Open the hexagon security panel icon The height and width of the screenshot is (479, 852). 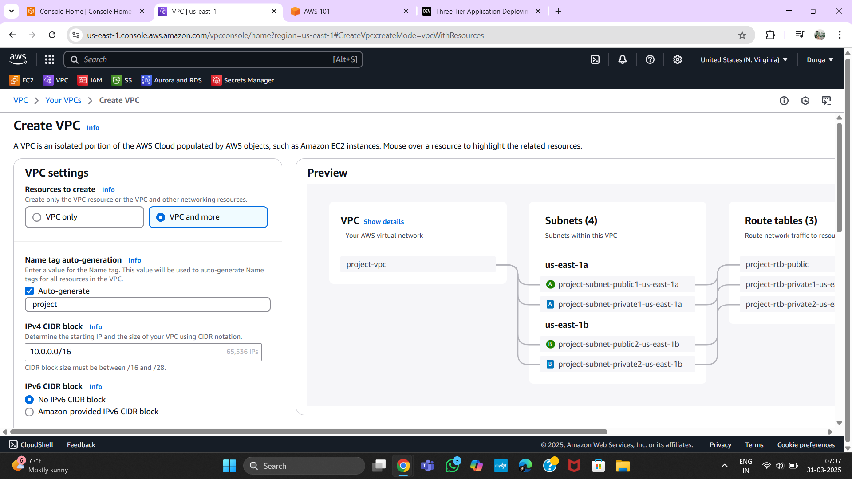pyautogui.click(x=805, y=101)
